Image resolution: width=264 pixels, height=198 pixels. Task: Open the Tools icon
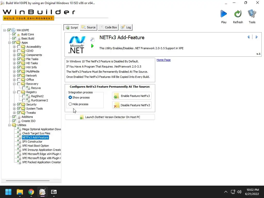click(252, 14)
